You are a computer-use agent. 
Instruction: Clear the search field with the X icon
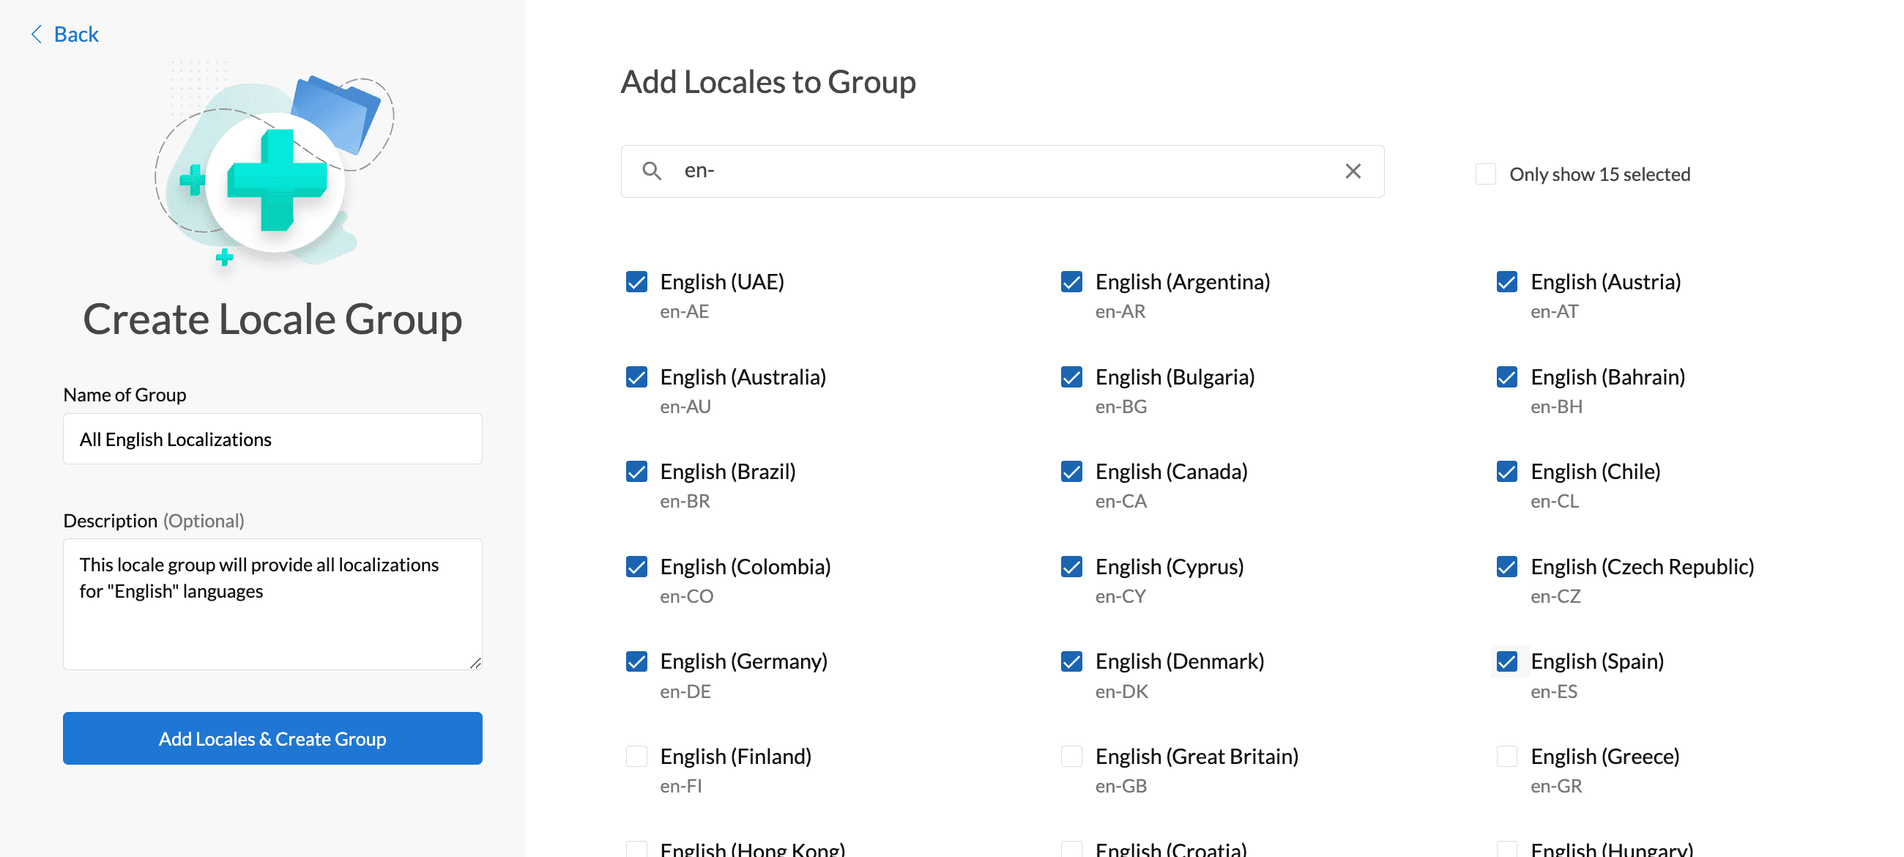(x=1353, y=171)
